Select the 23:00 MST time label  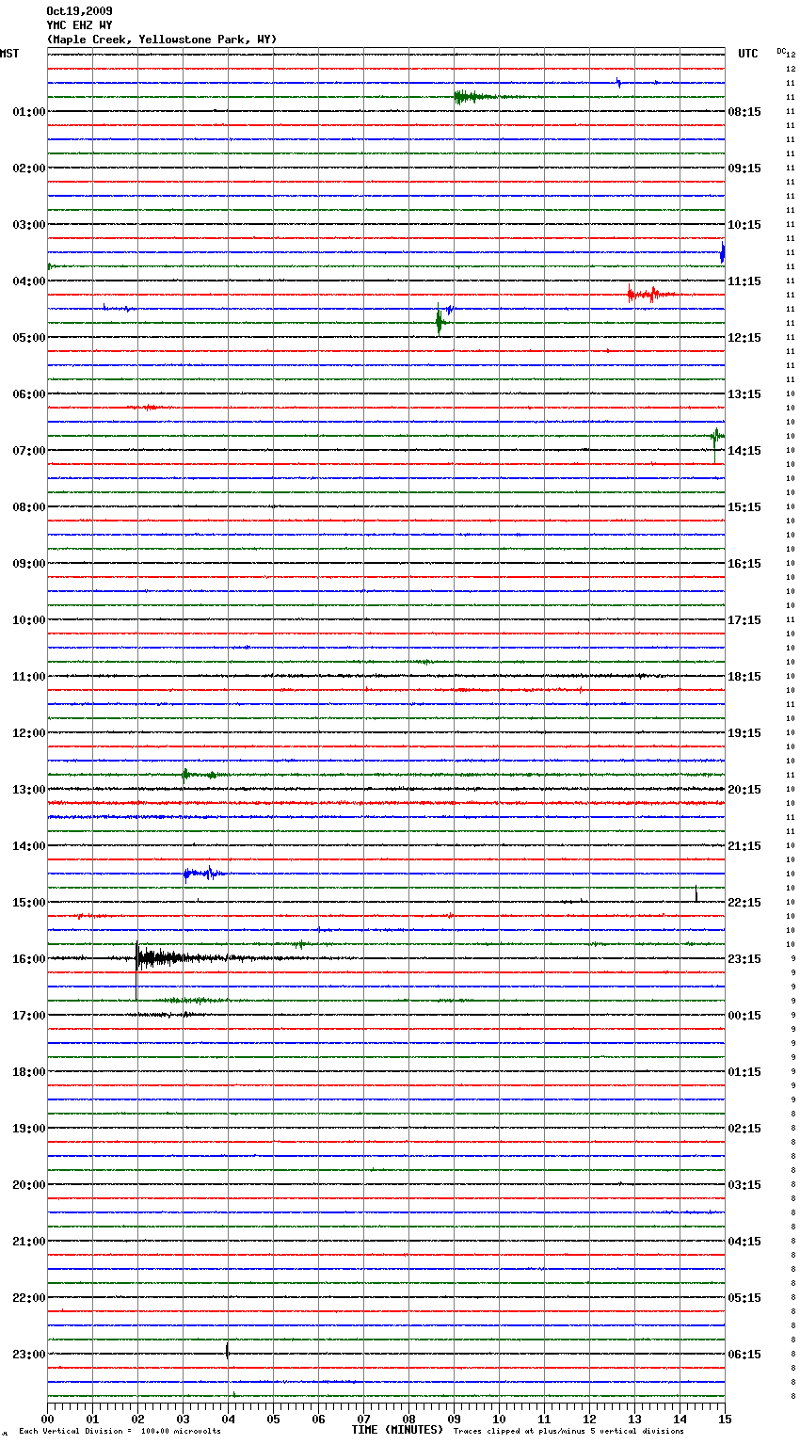pos(28,1355)
